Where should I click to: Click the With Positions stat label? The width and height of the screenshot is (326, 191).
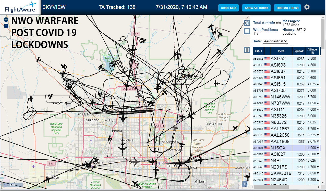pyautogui.click(x=265, y=30)
